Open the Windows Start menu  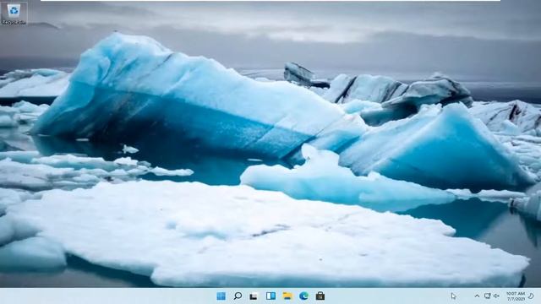click(221, 296)
